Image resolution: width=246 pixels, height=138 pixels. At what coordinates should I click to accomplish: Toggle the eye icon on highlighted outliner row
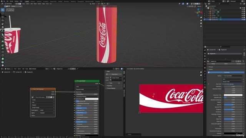pos(243,20)
